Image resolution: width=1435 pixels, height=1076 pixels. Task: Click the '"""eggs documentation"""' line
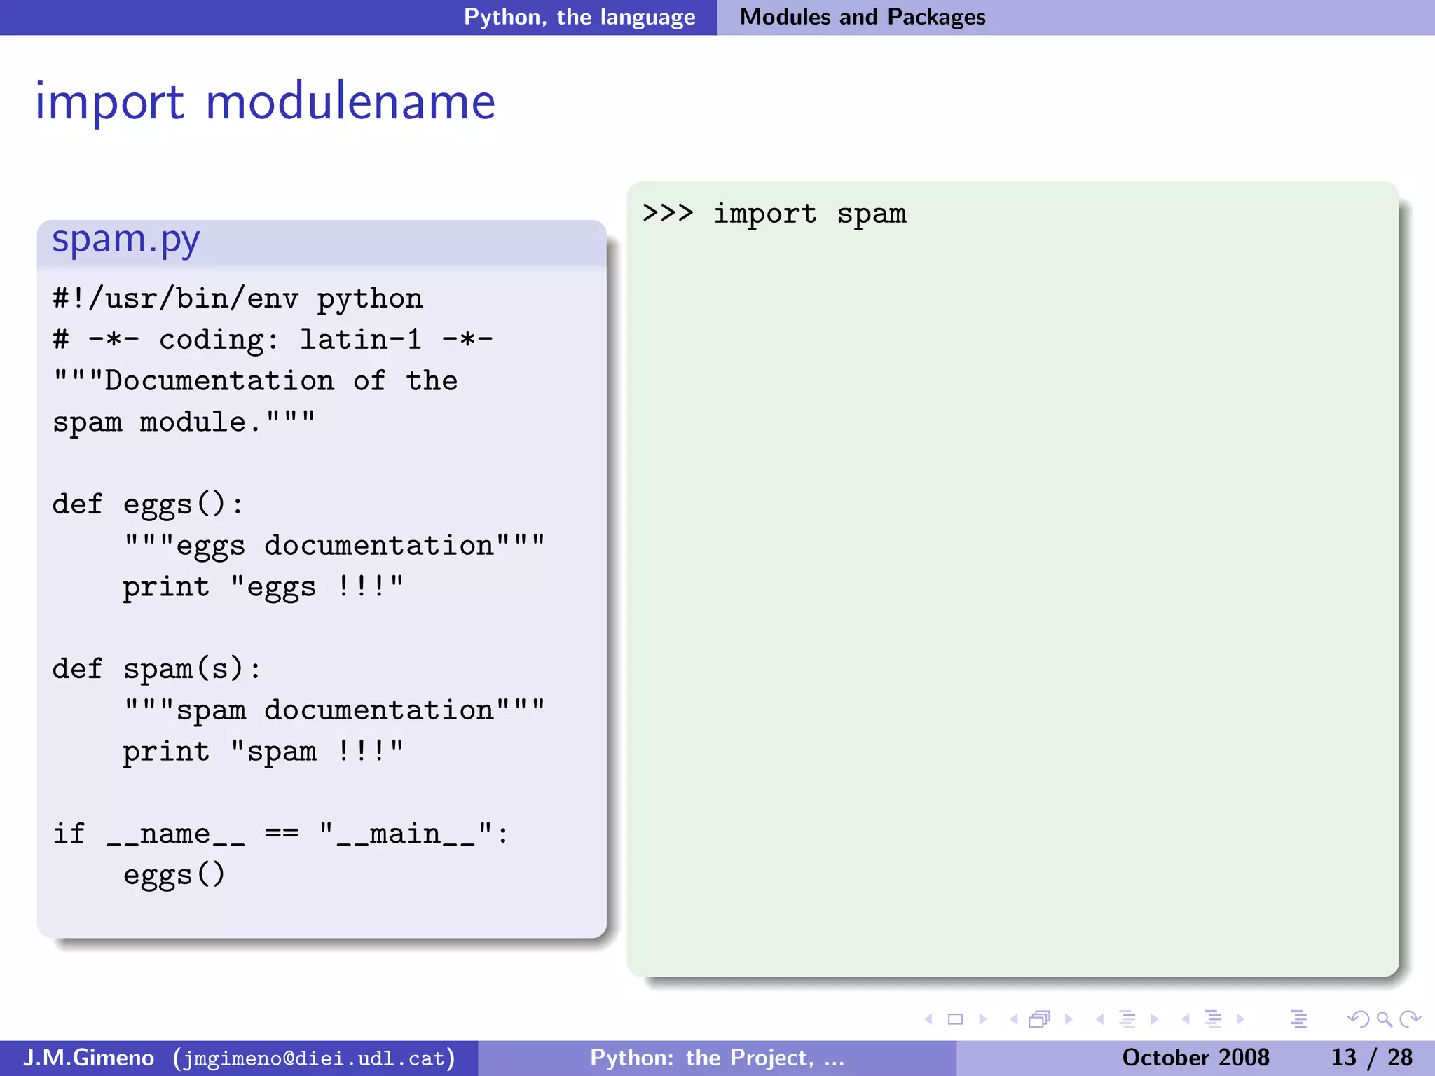point(334,546)
